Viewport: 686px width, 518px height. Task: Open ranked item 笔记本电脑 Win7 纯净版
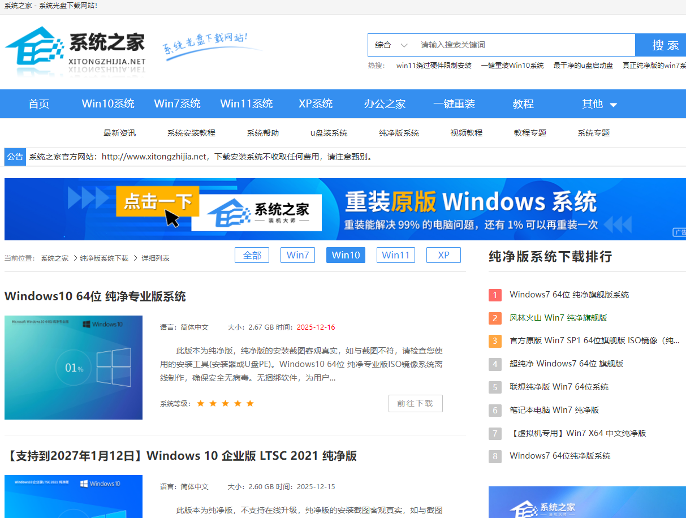click(554, 410)
